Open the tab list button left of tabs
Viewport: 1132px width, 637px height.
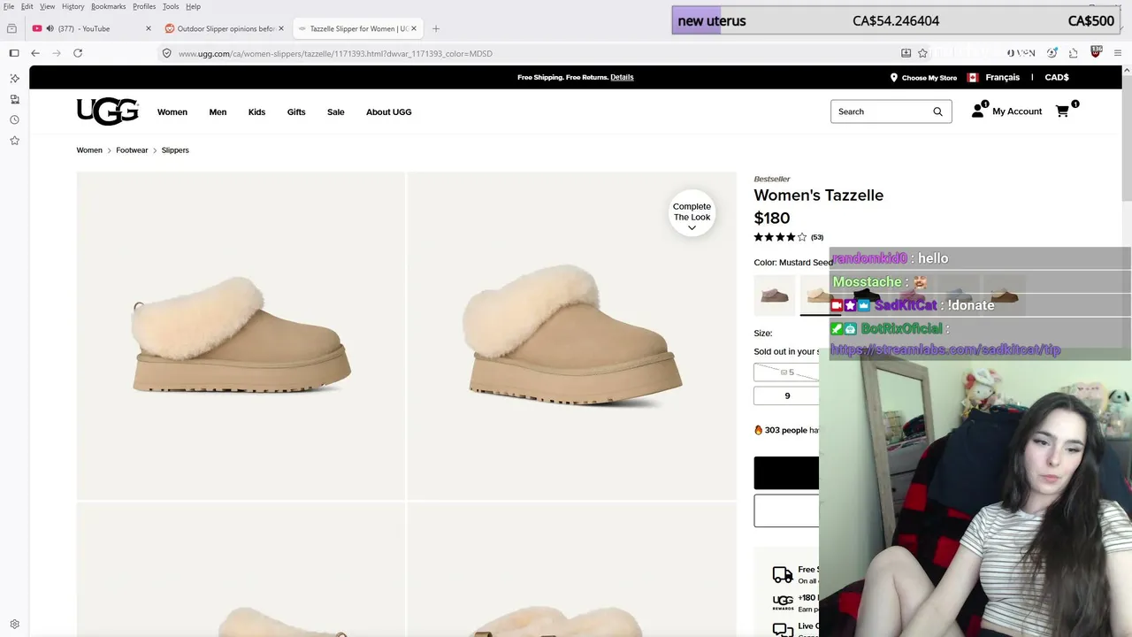pyautogui.click(x=11, y=28)
